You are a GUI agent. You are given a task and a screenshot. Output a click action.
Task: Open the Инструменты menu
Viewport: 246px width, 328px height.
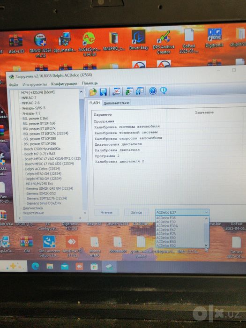(x=35, y=84)
